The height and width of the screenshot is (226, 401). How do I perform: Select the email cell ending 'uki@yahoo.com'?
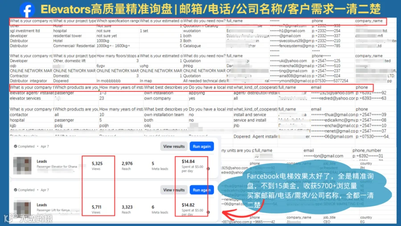(288, 61)
